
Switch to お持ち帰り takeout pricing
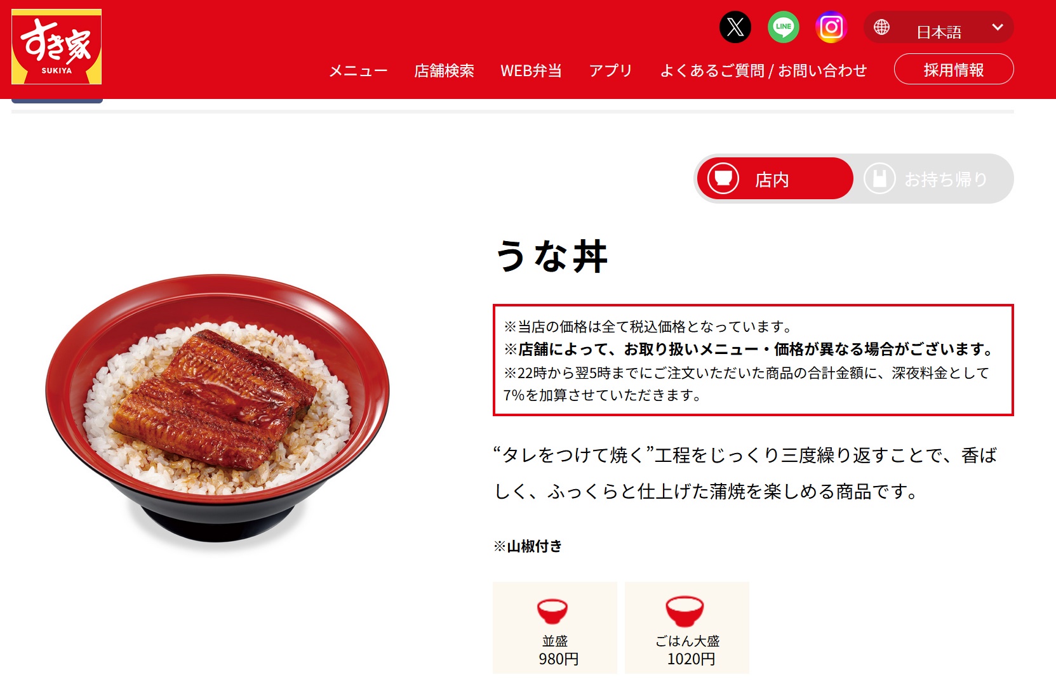pos(933,178)
